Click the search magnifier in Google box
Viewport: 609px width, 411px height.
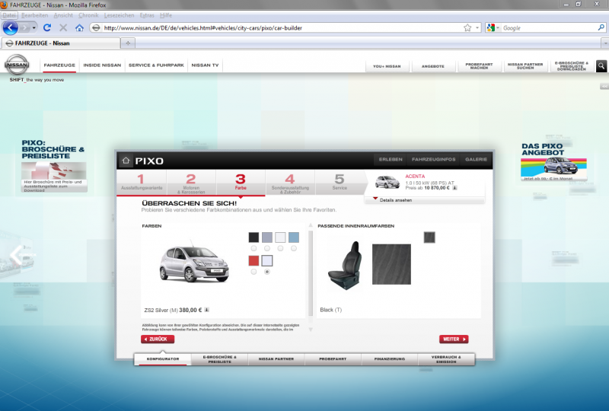pos(601,27)
